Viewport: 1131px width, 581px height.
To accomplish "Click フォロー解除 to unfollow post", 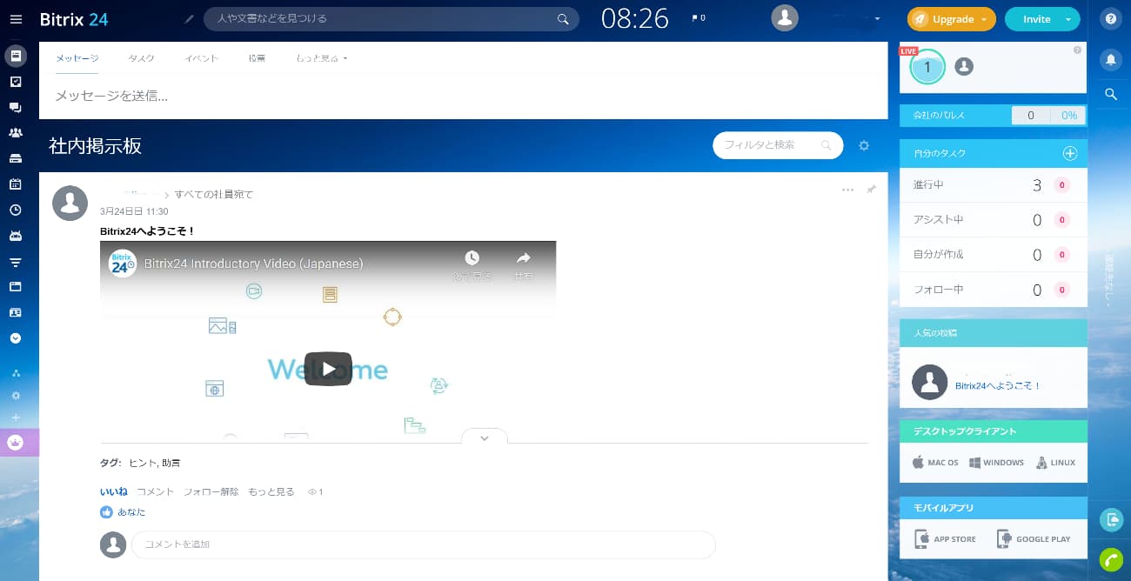I will [211, 492].
